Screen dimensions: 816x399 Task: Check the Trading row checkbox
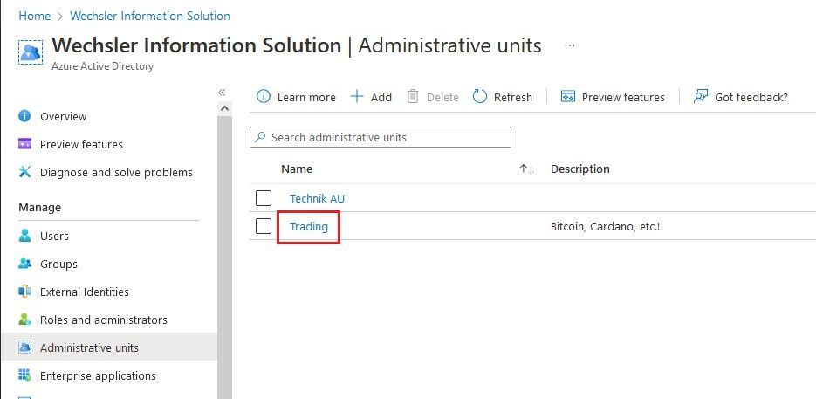(x=264, y=226)
